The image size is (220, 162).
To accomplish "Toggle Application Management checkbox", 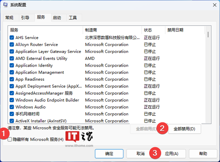I will tap(12, 72).
